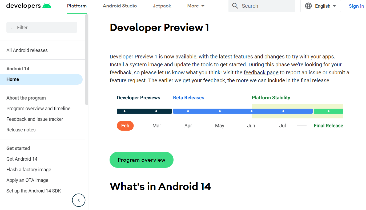Click Sign in
Screen dimensions: 366x210
(x=356, y=6)
